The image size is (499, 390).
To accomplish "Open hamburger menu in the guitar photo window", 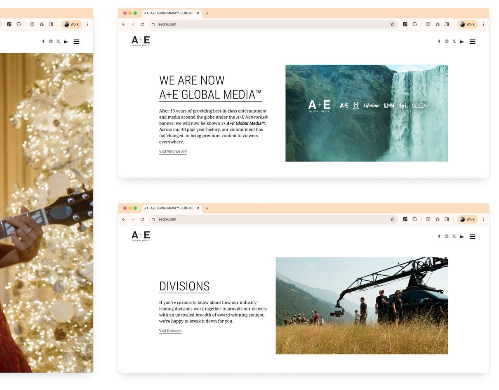I will pos(76,42).
